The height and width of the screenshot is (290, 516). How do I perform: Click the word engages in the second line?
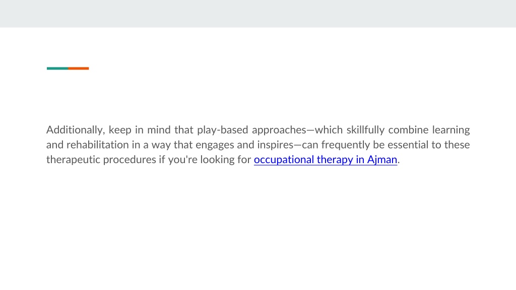(215, 144)
